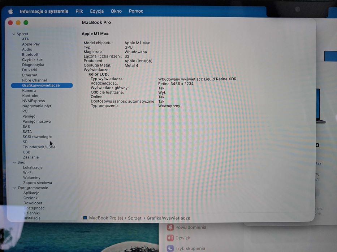Select Thunderbolt/USB4 in the sidebar
Screen dimensions: 337x252
coord(39,147)
